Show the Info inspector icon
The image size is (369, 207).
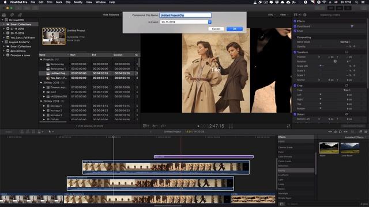305,15
